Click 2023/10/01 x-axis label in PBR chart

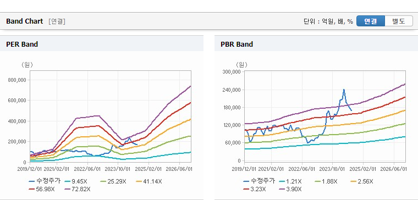coord(332,169)
